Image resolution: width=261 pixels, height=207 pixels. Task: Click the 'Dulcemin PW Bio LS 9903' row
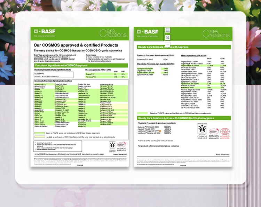(x=154, y=127)
